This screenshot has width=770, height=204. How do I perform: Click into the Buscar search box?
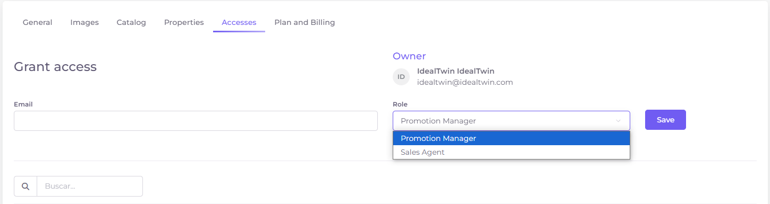click(x=90, y=187)
